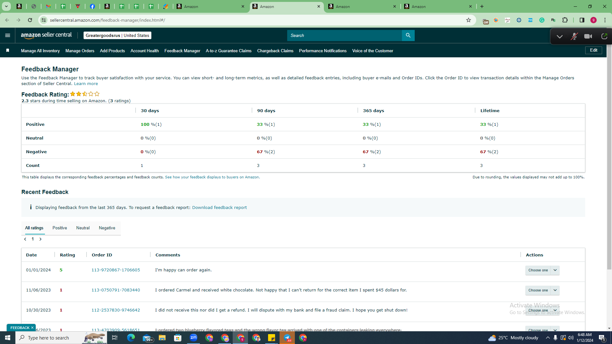Image resolution: width=612 pixels, height=344 pixels.
Task: Go to next feedback page arrow
Action: [40, 239]
